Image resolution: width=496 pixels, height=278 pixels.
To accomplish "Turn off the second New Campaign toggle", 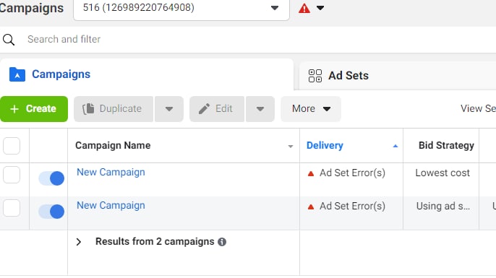I will (51, 212).
